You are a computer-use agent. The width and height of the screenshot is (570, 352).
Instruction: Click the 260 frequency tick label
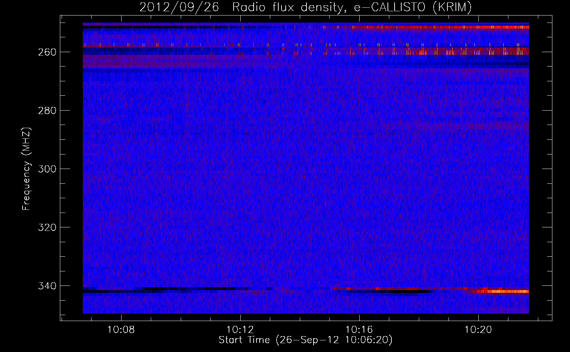click(47, 52)
